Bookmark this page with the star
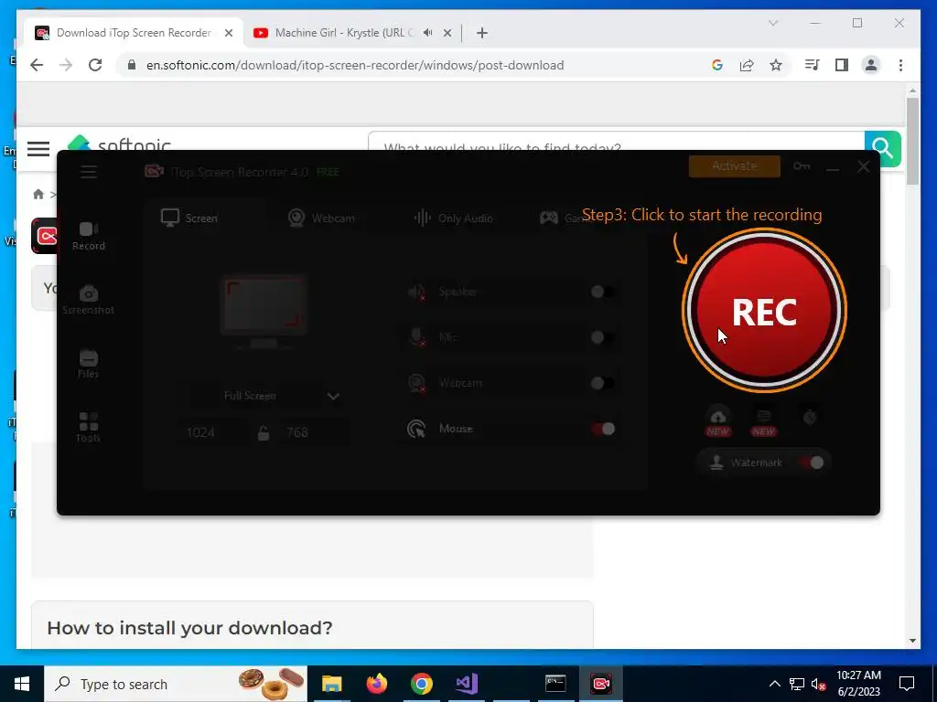The image size is (937, 702). pos(776,65)
